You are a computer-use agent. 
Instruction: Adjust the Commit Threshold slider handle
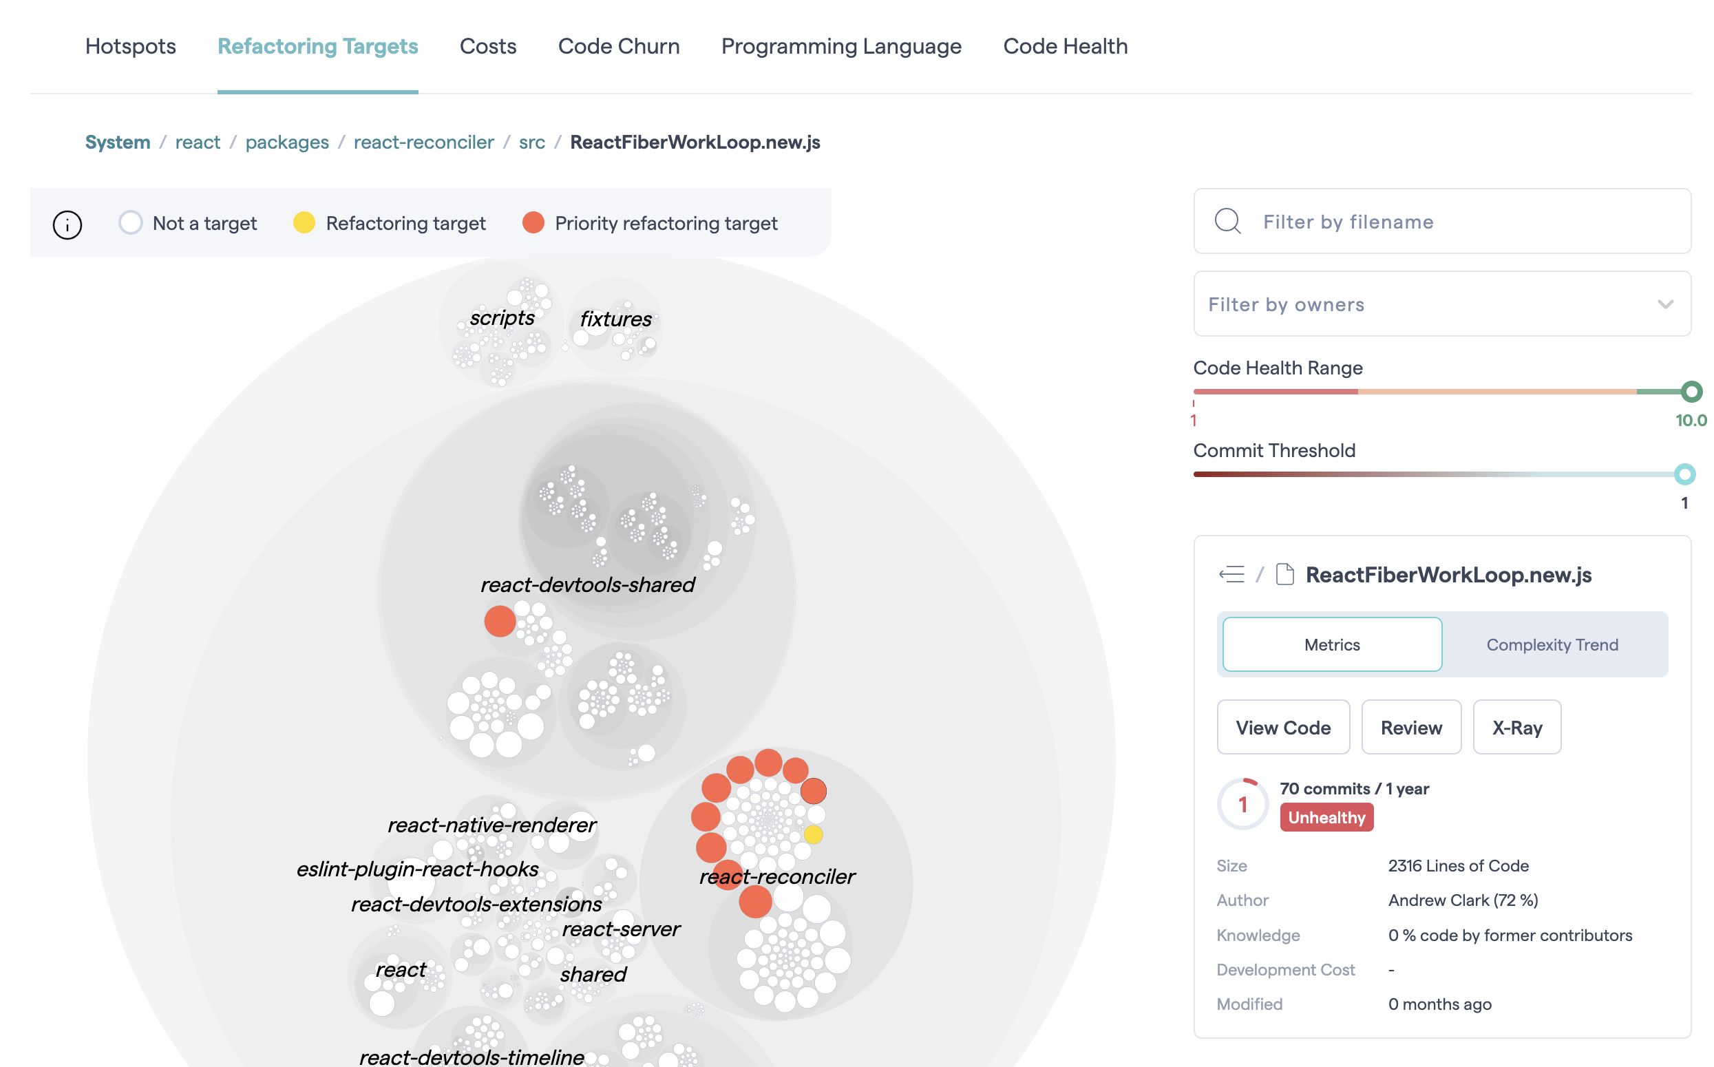[1684, 474]
